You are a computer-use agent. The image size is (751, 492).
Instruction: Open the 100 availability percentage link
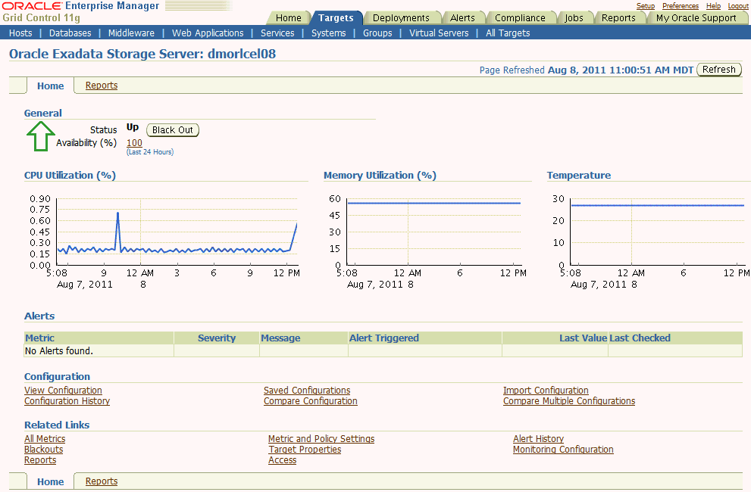tap(134, 142)
